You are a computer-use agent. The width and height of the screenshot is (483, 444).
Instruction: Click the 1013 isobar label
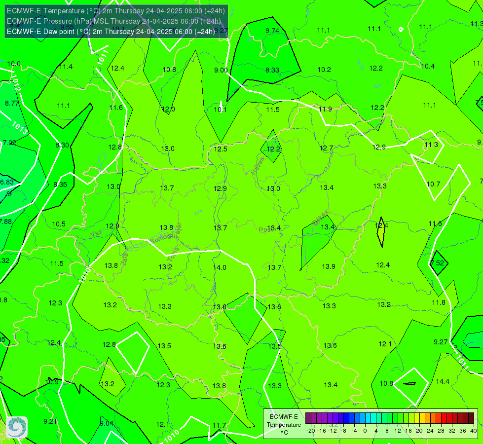(x=20, y=128)
